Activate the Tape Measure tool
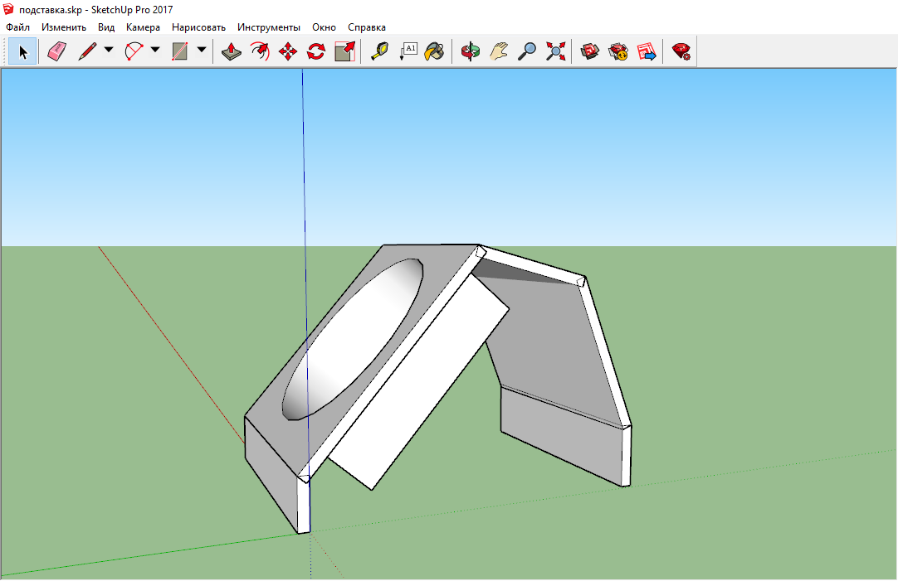Image resolution: width=898 pixels, height=581 pixels. point(379,52)
